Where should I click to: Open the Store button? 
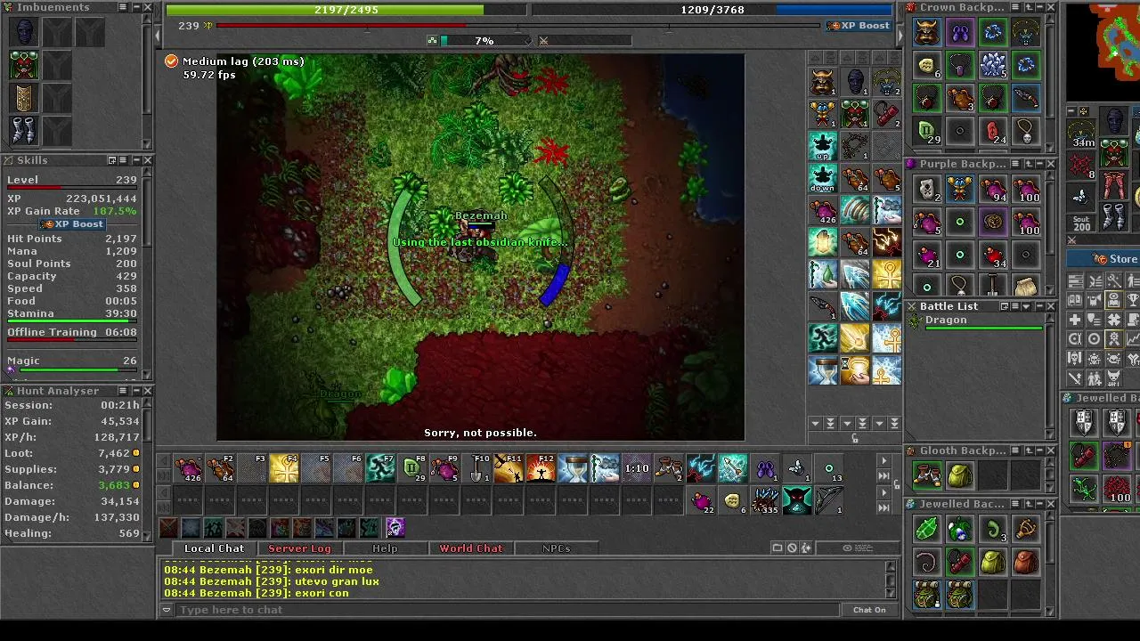click(1103, 259)
